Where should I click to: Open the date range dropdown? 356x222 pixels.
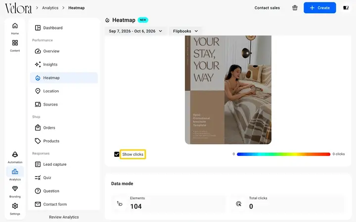pos(135,31)
